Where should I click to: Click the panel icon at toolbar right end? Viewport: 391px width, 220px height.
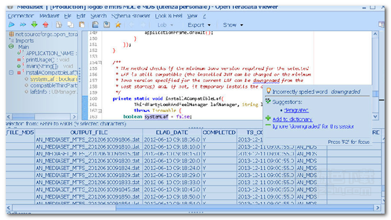(381, 25)
